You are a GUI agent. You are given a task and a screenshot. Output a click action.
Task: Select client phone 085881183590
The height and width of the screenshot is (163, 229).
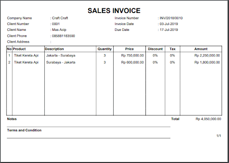[x=64, y=36]
